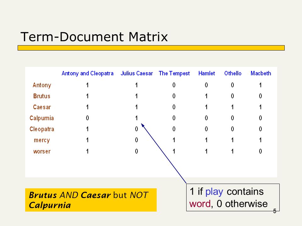Select the "Othello" column header
The width and height of the screenshot is (302, 226).
233,73
